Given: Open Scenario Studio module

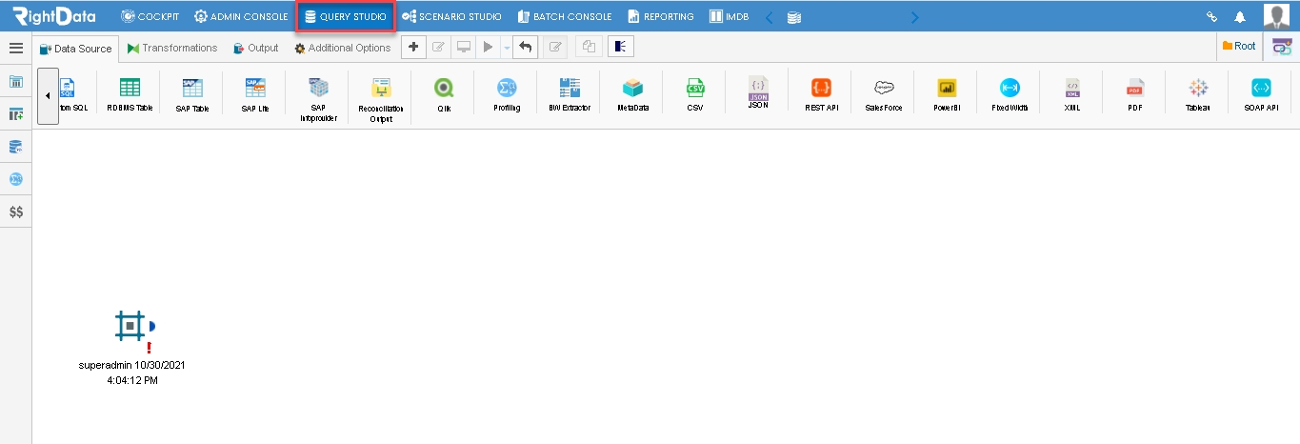Looking at the screenshot, I should 451,16.
